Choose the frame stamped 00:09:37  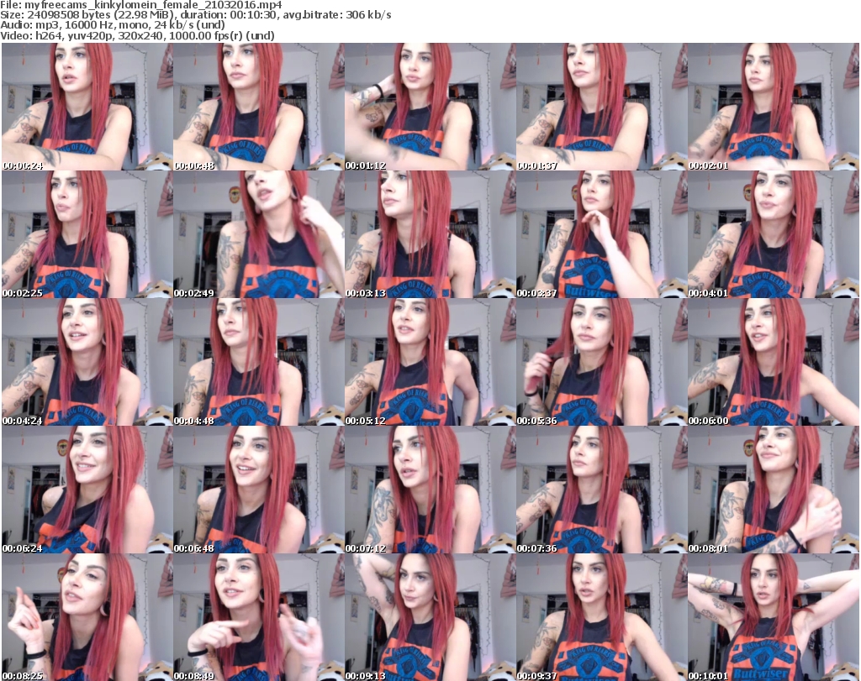(x=601, y=617)
